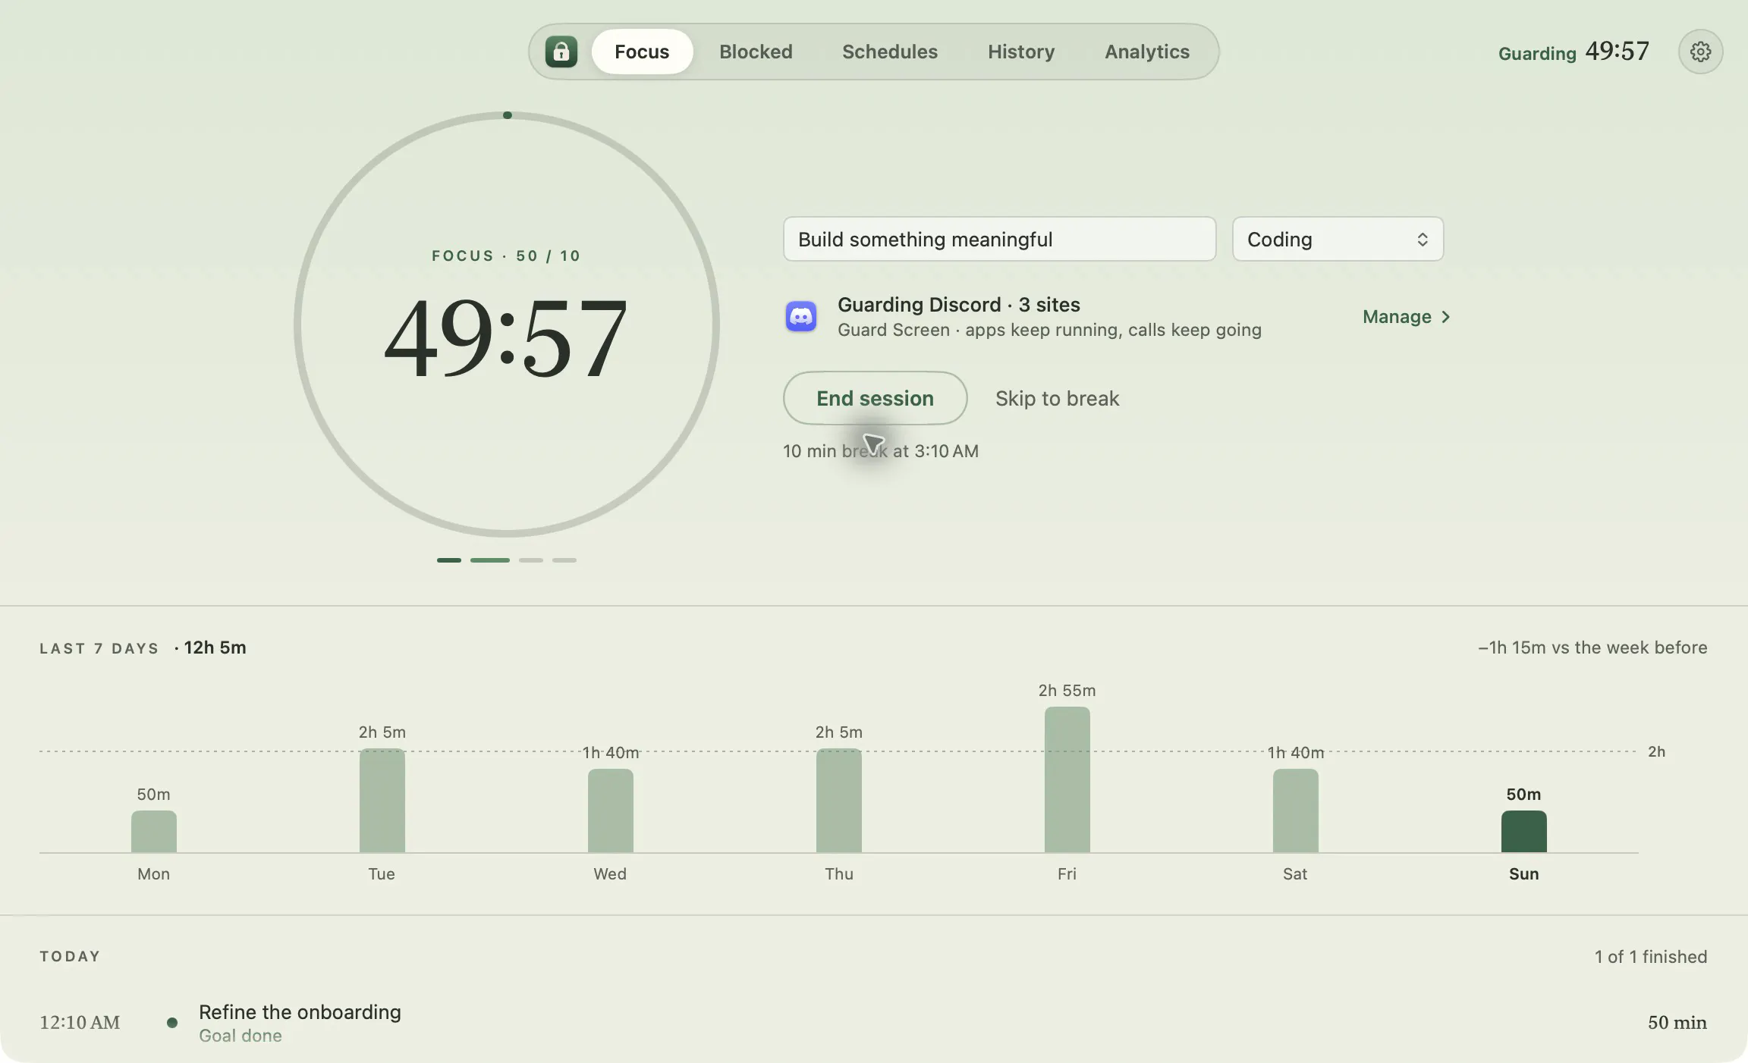The height and width of the screenshot is (1063, 1748).
Task: Click '10 min break at 3:10 AM' text
Action: coord(881,451)
